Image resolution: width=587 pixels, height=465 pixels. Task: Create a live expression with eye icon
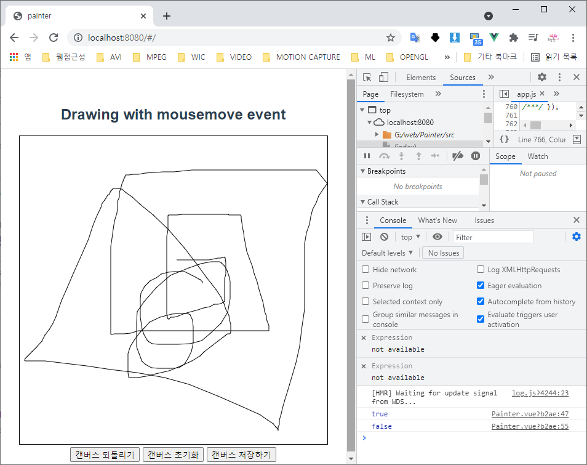[x=437, y=237]
